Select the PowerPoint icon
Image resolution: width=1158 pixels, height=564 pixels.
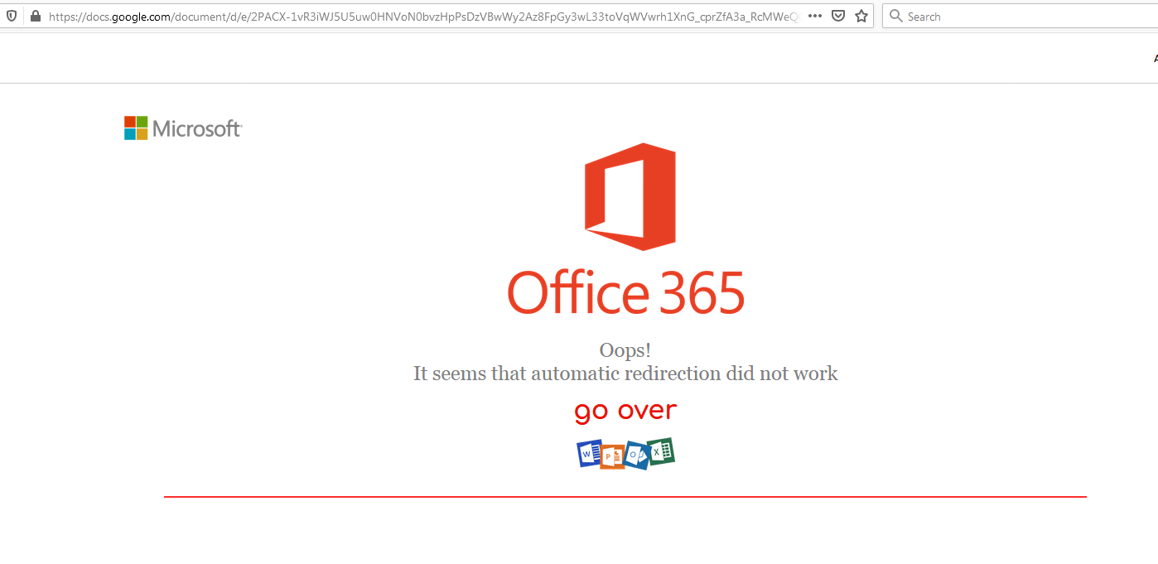point(610,456)
